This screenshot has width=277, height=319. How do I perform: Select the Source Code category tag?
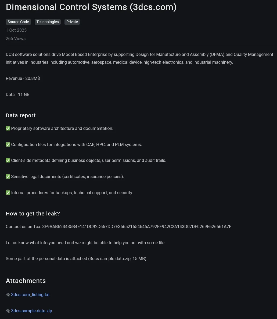coord(18,22)
